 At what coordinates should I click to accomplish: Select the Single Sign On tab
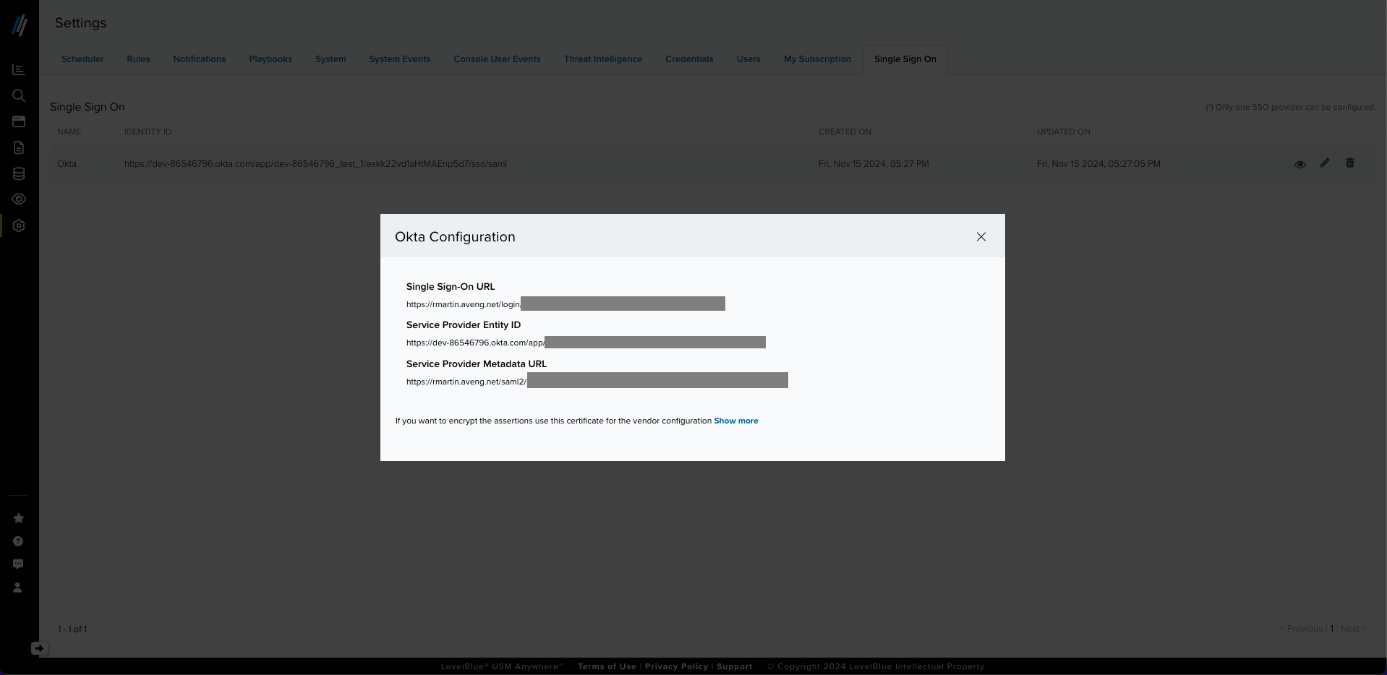tap(905, 59)
